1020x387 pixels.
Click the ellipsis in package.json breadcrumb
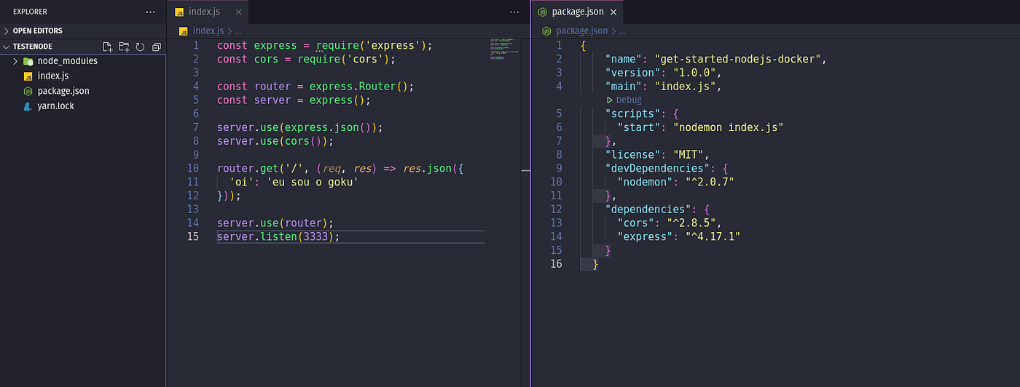click(621, 31)
